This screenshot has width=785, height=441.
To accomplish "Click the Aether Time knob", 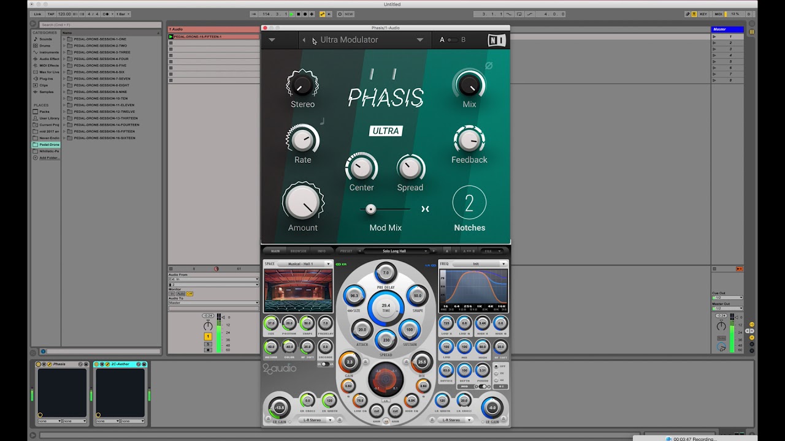I will point(386,307).
